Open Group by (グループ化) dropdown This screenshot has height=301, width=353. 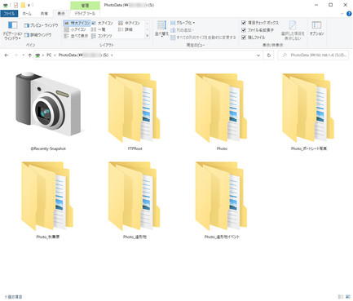coord(183,23)
